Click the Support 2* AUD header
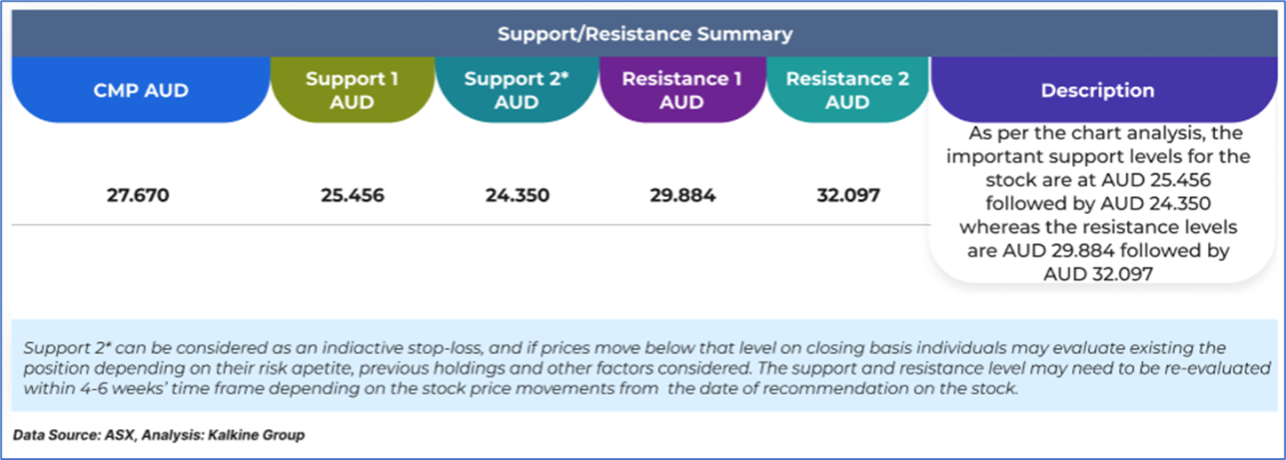1286x460 pixels. pyautogui.click(x=517, y=90)
